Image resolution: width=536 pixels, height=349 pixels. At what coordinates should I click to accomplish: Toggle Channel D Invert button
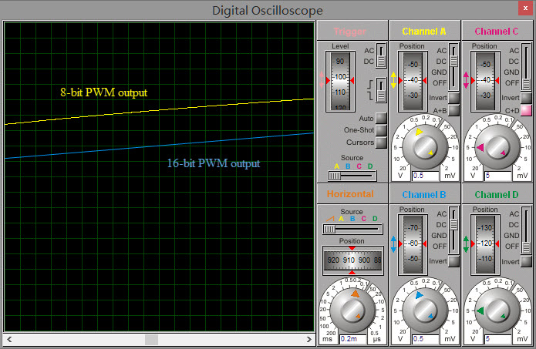526,261
